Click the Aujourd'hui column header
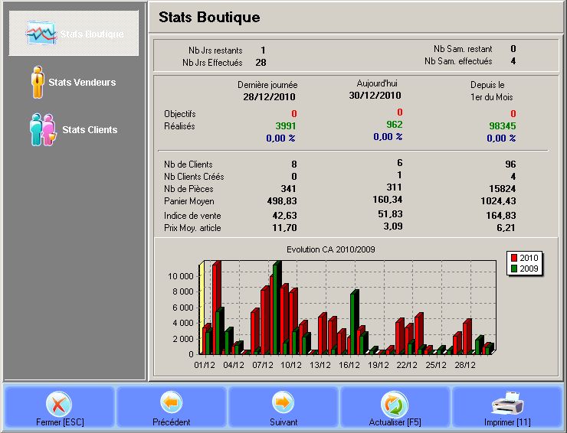The width and height of the screenshot is (567, 433). click(377, 83)
